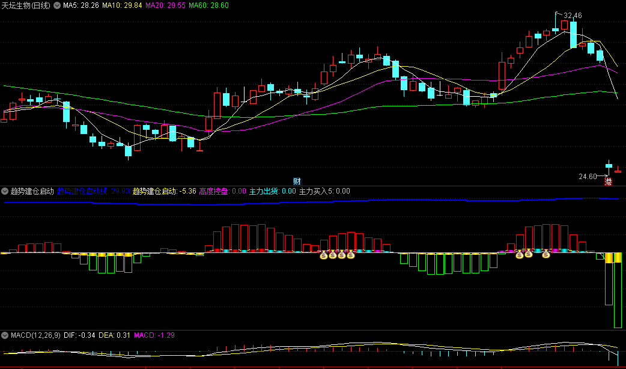Click the red 港 marker icon
This screenshot has height=369, width=626.
coord(608,181)
